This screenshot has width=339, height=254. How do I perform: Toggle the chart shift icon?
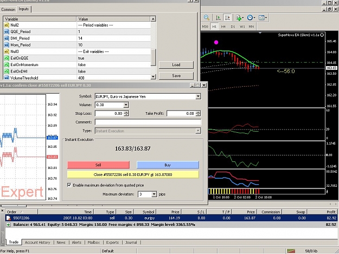pyautogui.click(x=227, y=17)
